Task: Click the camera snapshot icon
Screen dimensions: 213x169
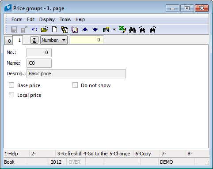Action: tap(106, 29)
